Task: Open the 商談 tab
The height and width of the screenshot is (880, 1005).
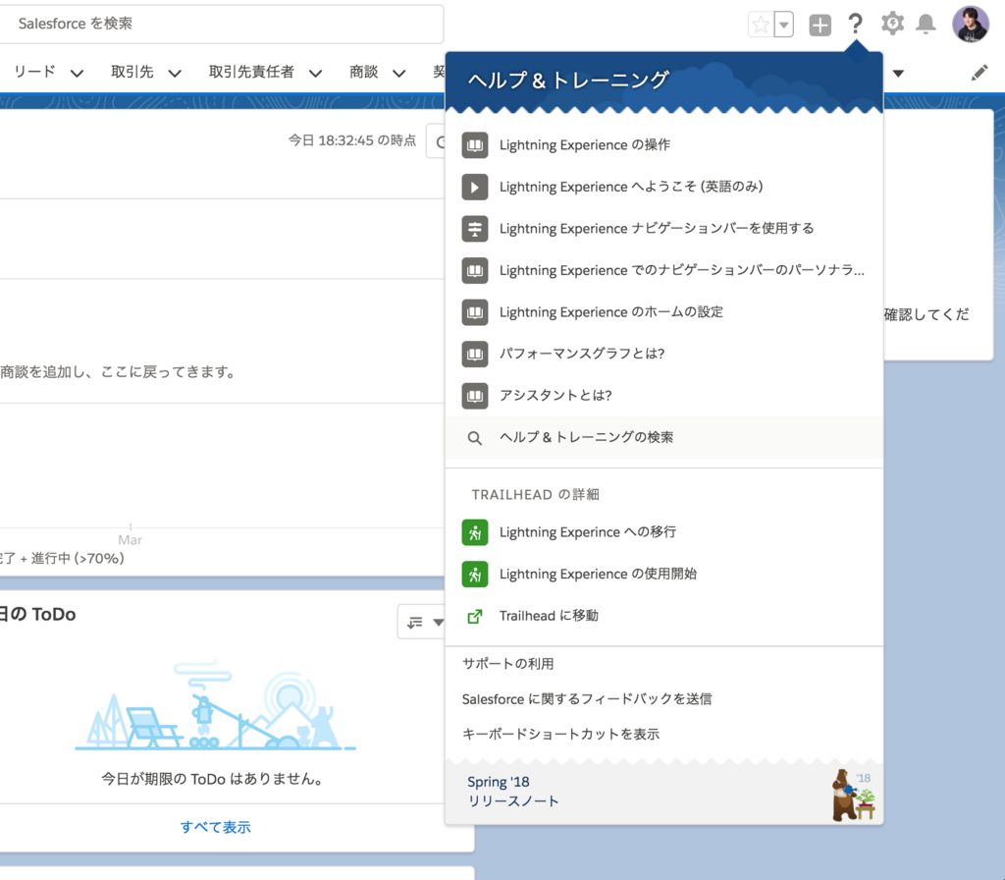Action: 363,72
